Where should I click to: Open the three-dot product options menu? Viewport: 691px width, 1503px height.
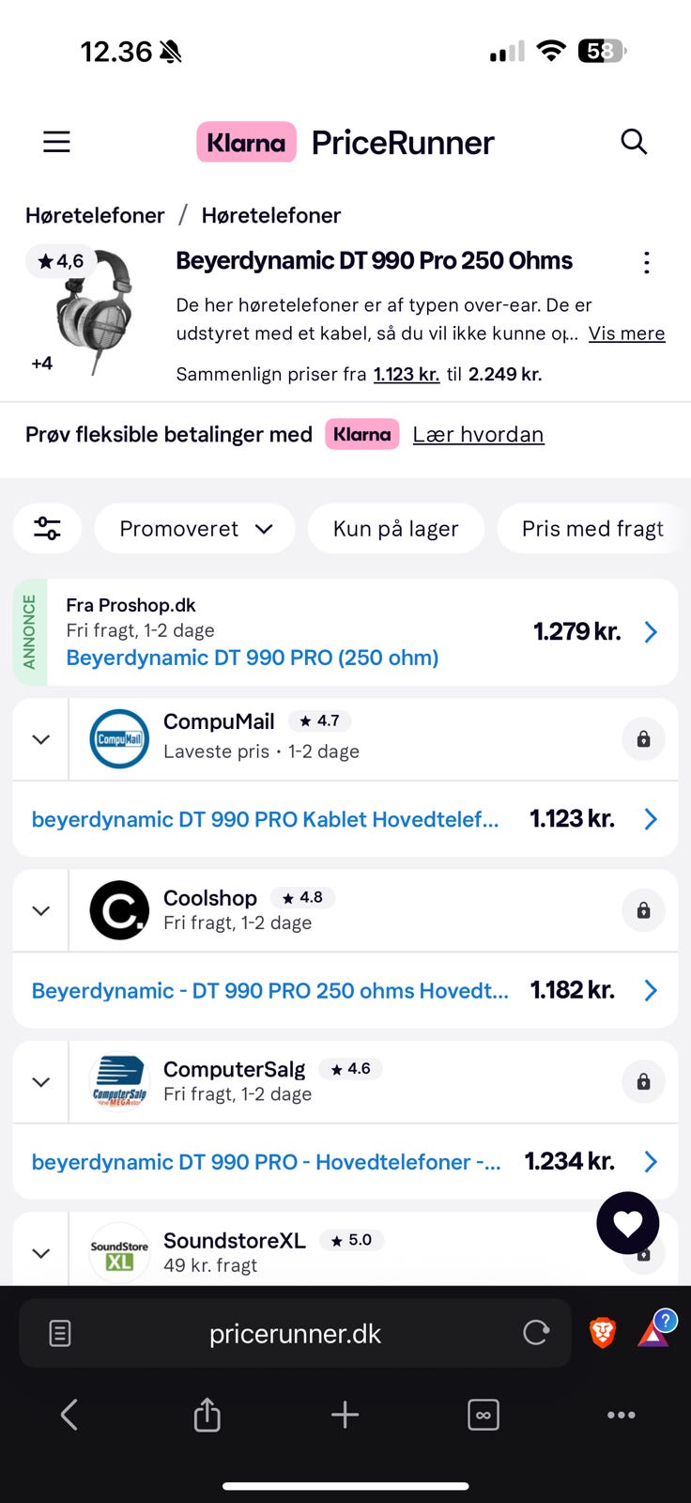tap(646, 263)
